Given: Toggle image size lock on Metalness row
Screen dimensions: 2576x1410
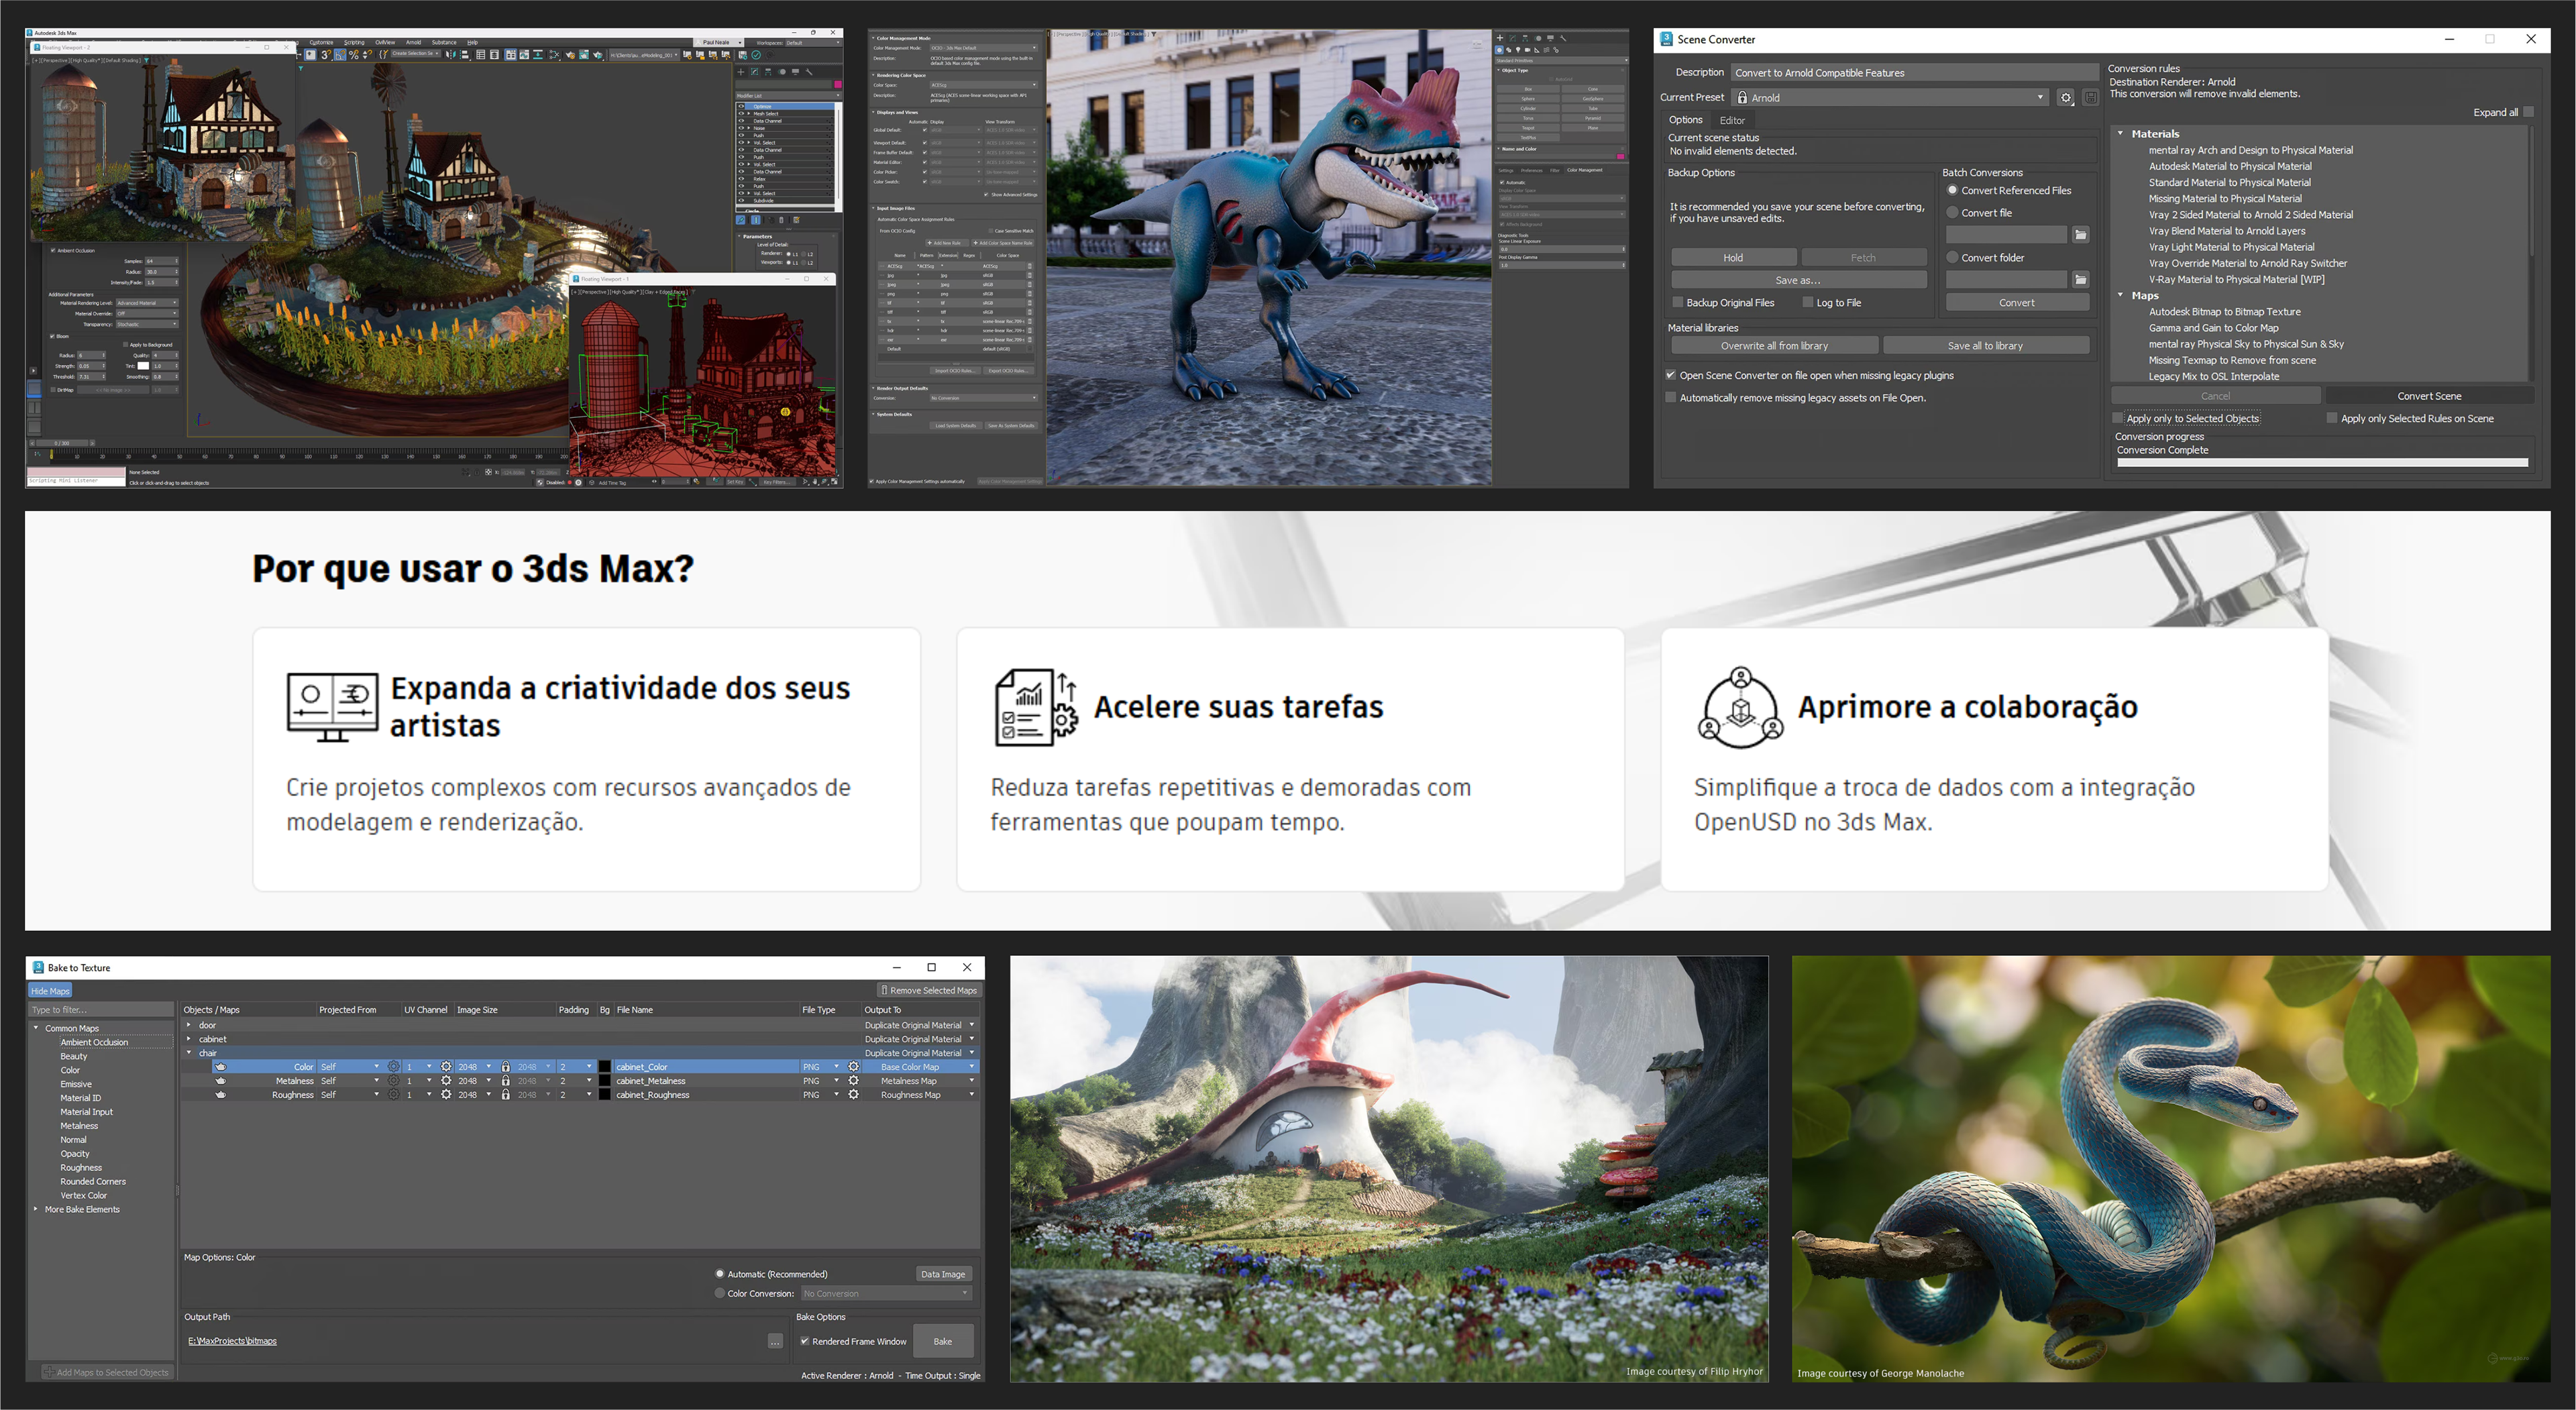Looking at the screenshot, I should click(506, 1081).
